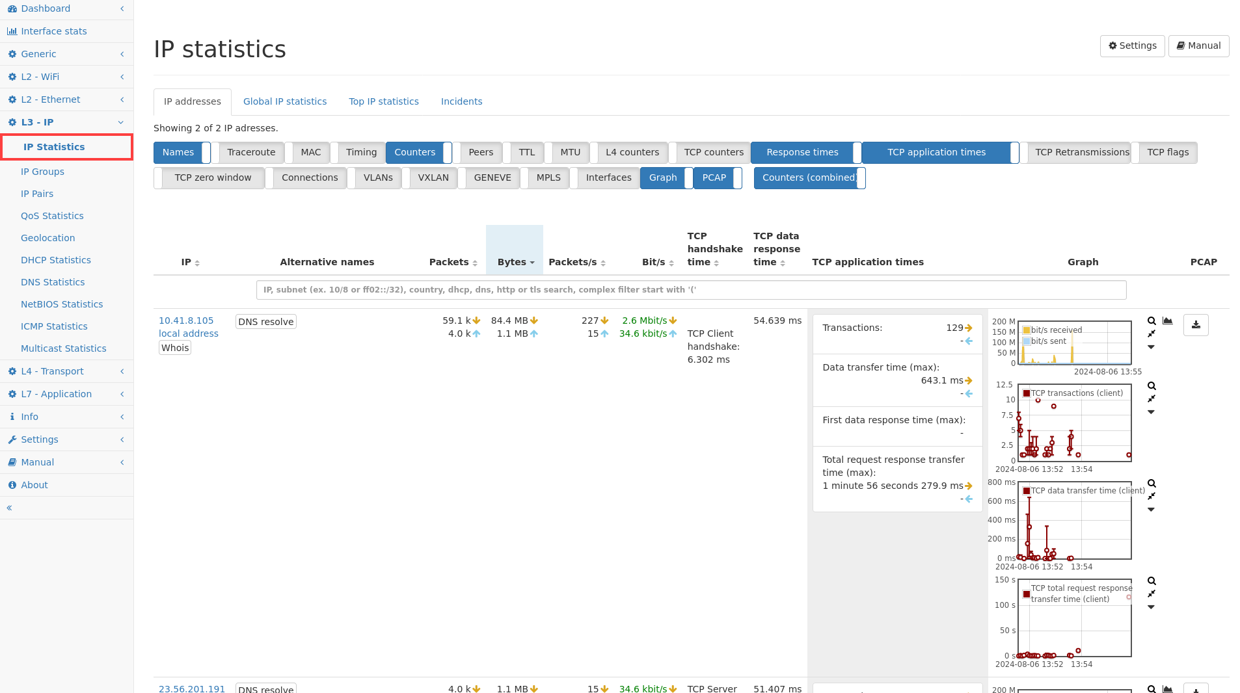This screenshot has height=693, width=1240.
Task: Click magnifier beside TCP data transfer time graph
Action: point(1152,484)
